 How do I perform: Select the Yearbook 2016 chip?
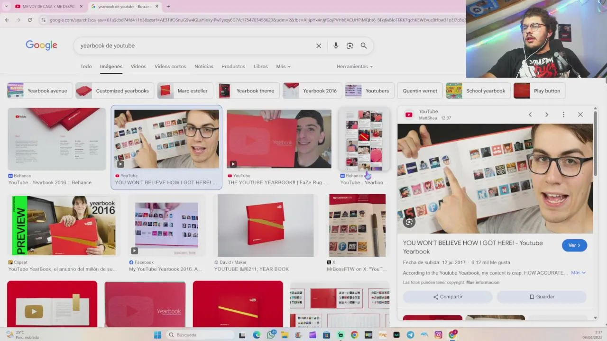313,91
